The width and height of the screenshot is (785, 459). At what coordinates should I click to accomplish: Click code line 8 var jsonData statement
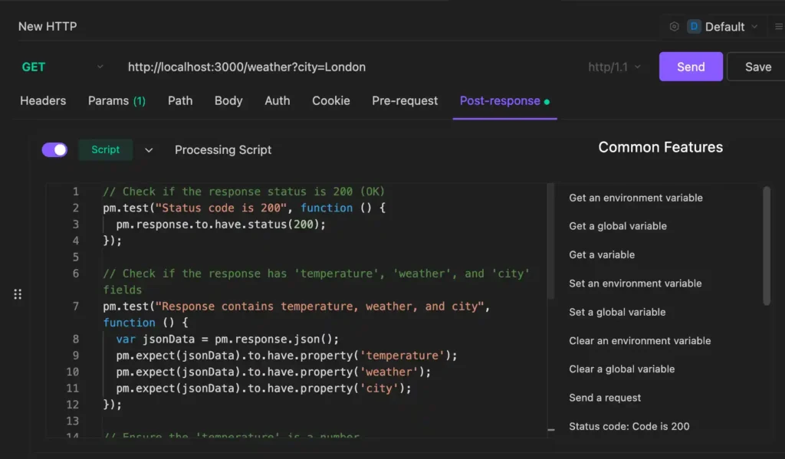tap(227, 339)
